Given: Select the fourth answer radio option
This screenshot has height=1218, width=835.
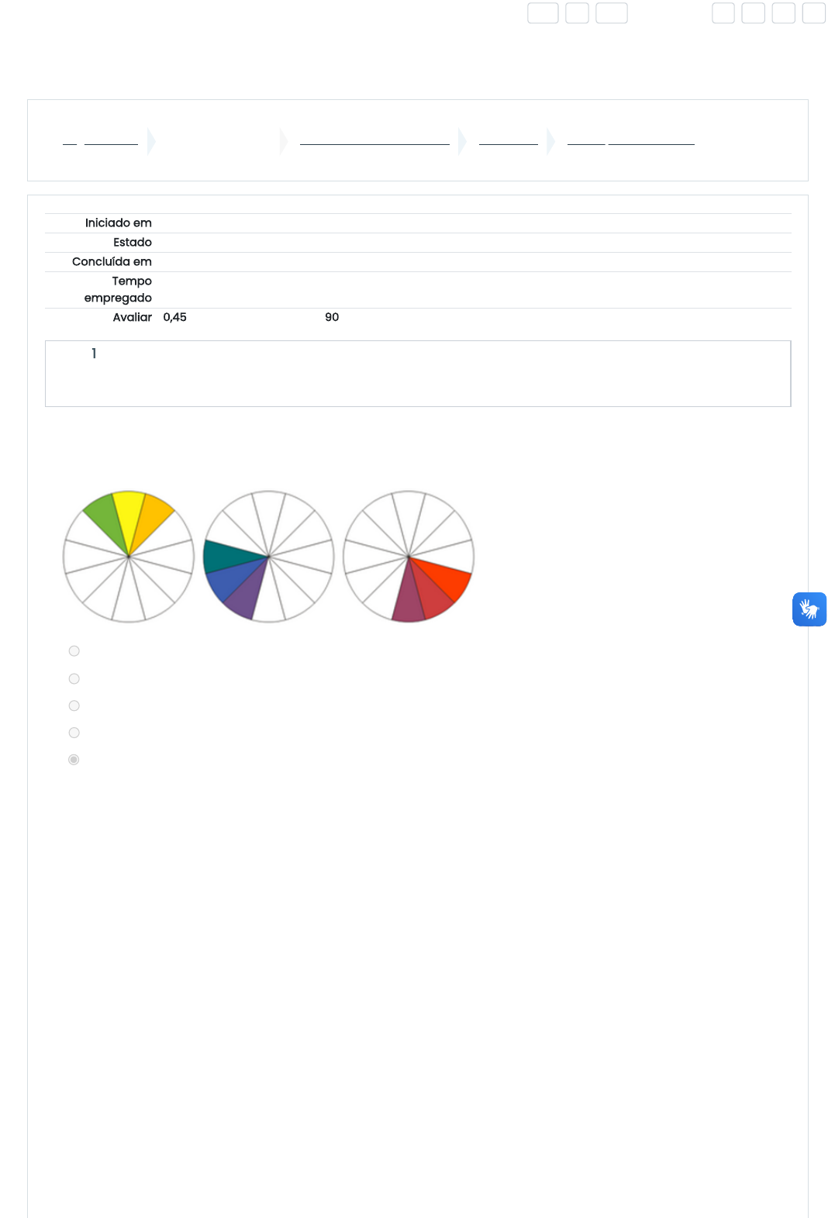Looking at the screenshot, I should click(x=74, y=733).
